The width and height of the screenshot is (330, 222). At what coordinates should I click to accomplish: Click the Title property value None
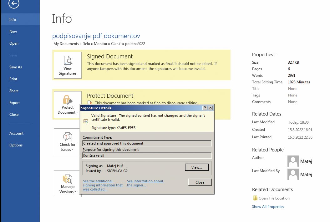292,89
